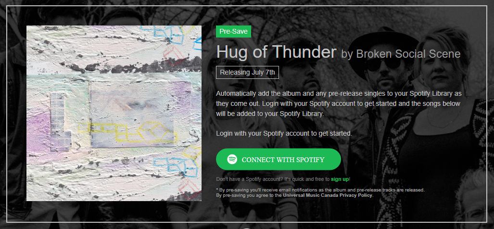This screenshot has width=494, height=229.
Task: Open Universal Music Canada Privacy Policy
Action: (x=328, y=195)
